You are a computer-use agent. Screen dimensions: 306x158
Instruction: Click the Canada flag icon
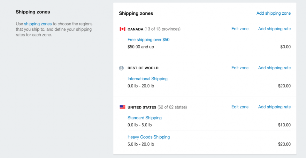click(x=122, y=29)
